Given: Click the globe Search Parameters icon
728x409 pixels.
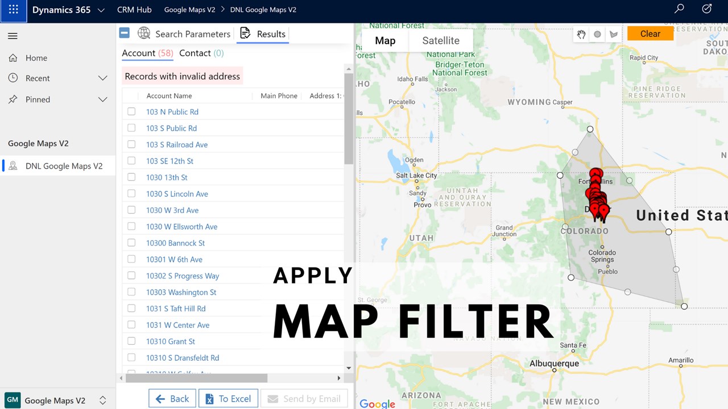Looking at the screenshot, I should click(144, 34).
